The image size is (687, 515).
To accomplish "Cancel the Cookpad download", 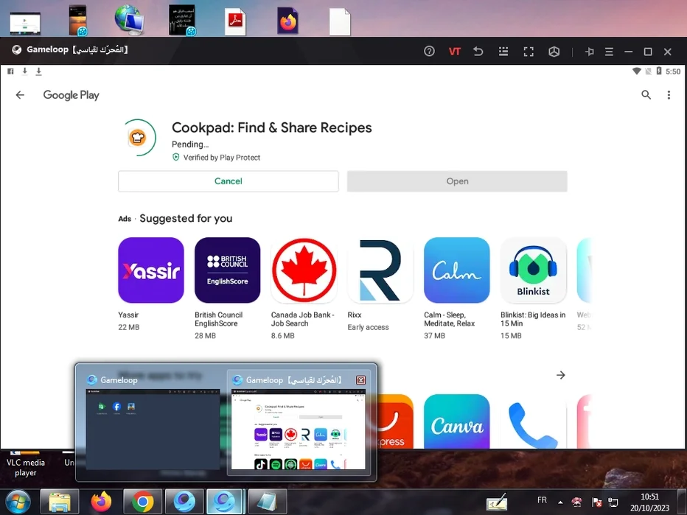I will point(228,181).
